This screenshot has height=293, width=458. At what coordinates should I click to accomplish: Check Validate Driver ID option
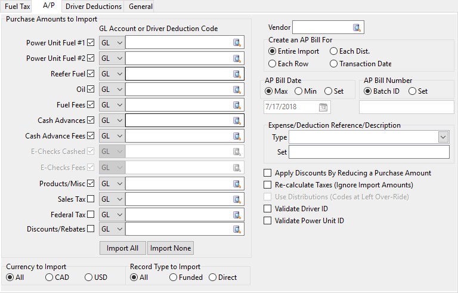coord(268,209)
